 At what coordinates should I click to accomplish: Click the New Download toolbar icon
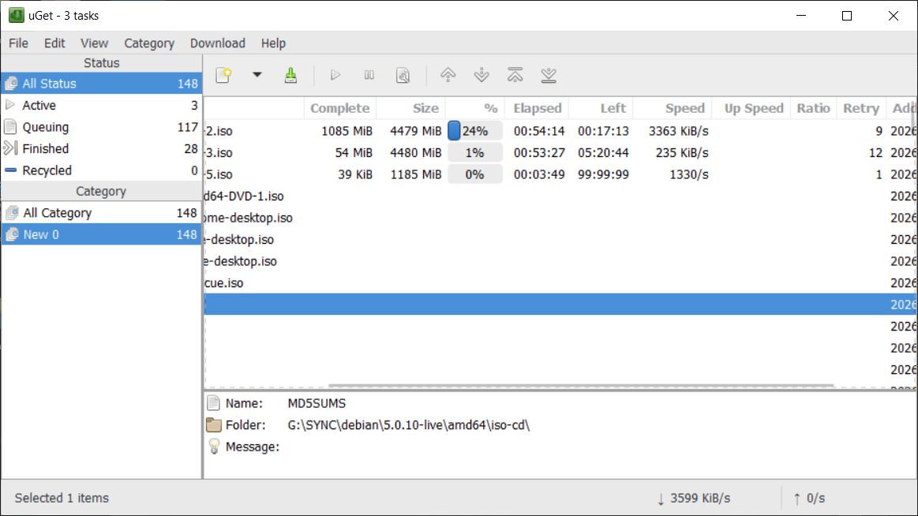click(x=223, y=75)
